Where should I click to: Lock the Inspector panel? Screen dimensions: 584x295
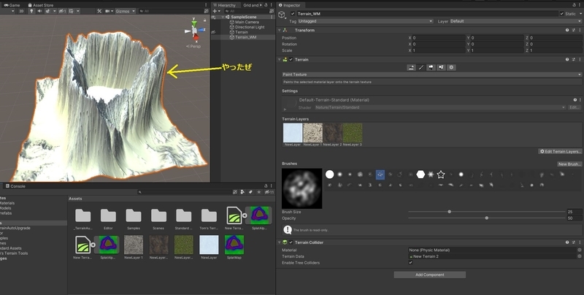(574, 5)
